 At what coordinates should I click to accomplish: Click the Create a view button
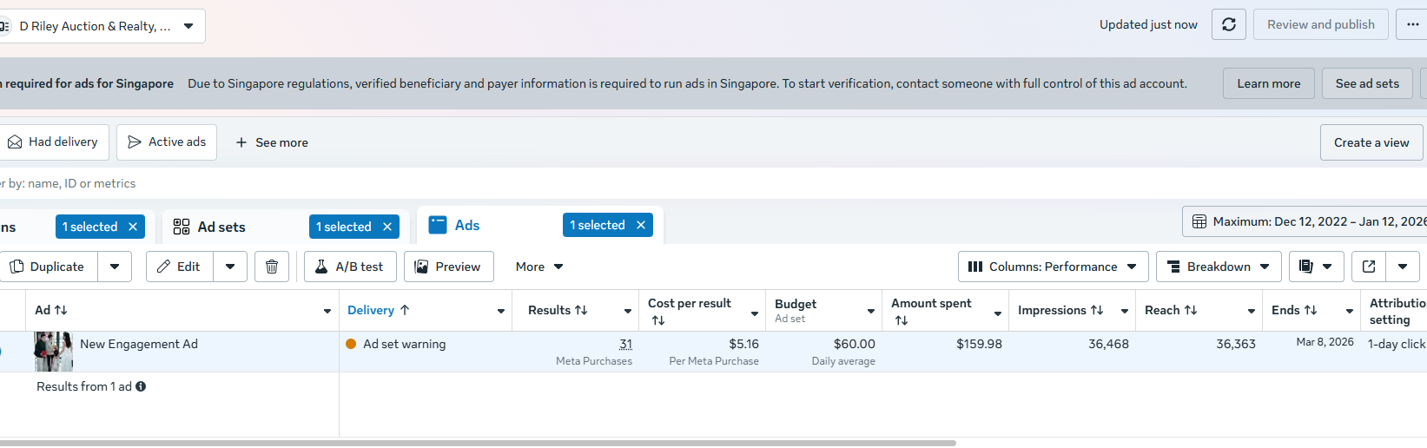pos(1371,142)
